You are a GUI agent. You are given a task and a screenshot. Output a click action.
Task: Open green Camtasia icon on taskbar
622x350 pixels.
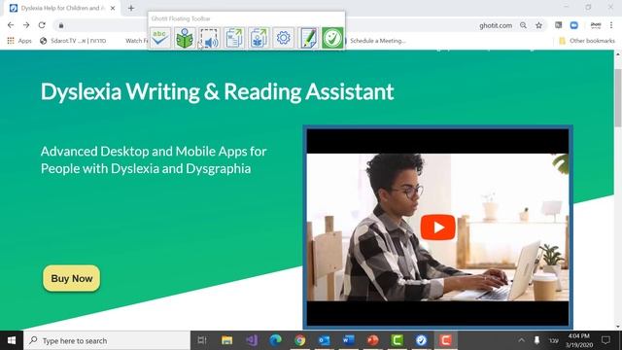coord(397,340)
